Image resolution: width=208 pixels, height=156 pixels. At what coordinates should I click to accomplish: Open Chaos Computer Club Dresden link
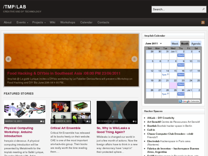click(170, 134)
